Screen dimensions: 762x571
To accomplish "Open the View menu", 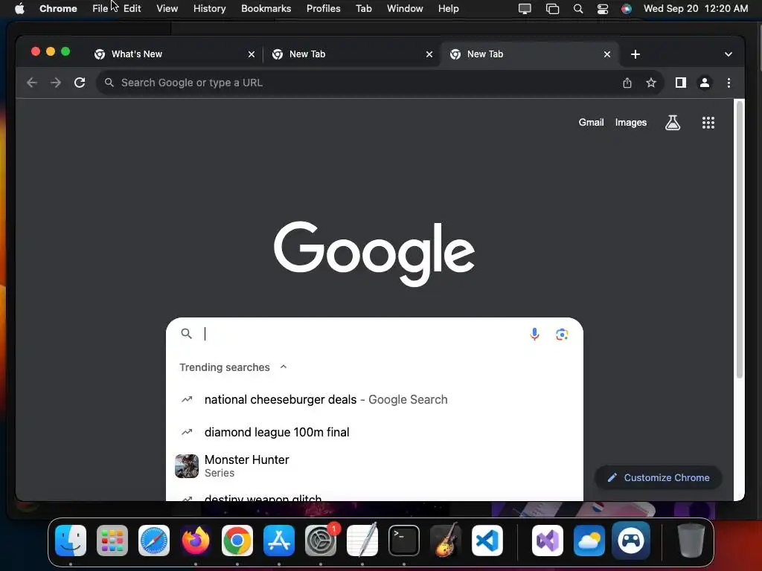I will (x=167, y=9).
